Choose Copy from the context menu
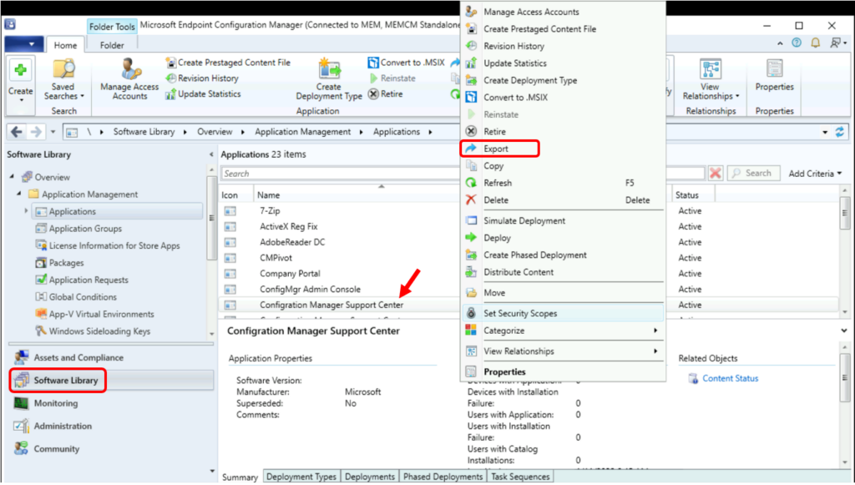 pyautogui.click(x=564, y=165)
